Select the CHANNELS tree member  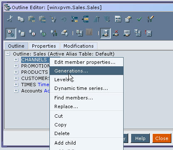(34, 60)
